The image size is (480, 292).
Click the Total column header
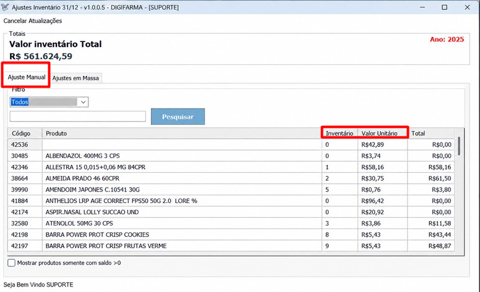pyautogui.click(x=431, y=133)
